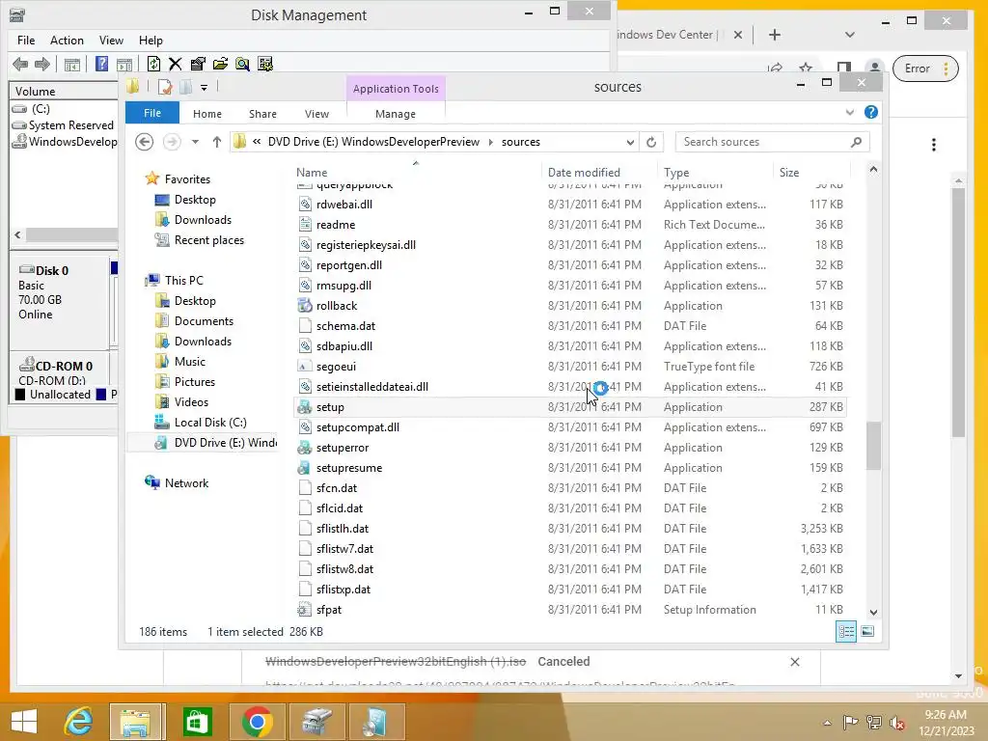
Task: Open Internet Explorer from taskbar
Action: point(79,722)
